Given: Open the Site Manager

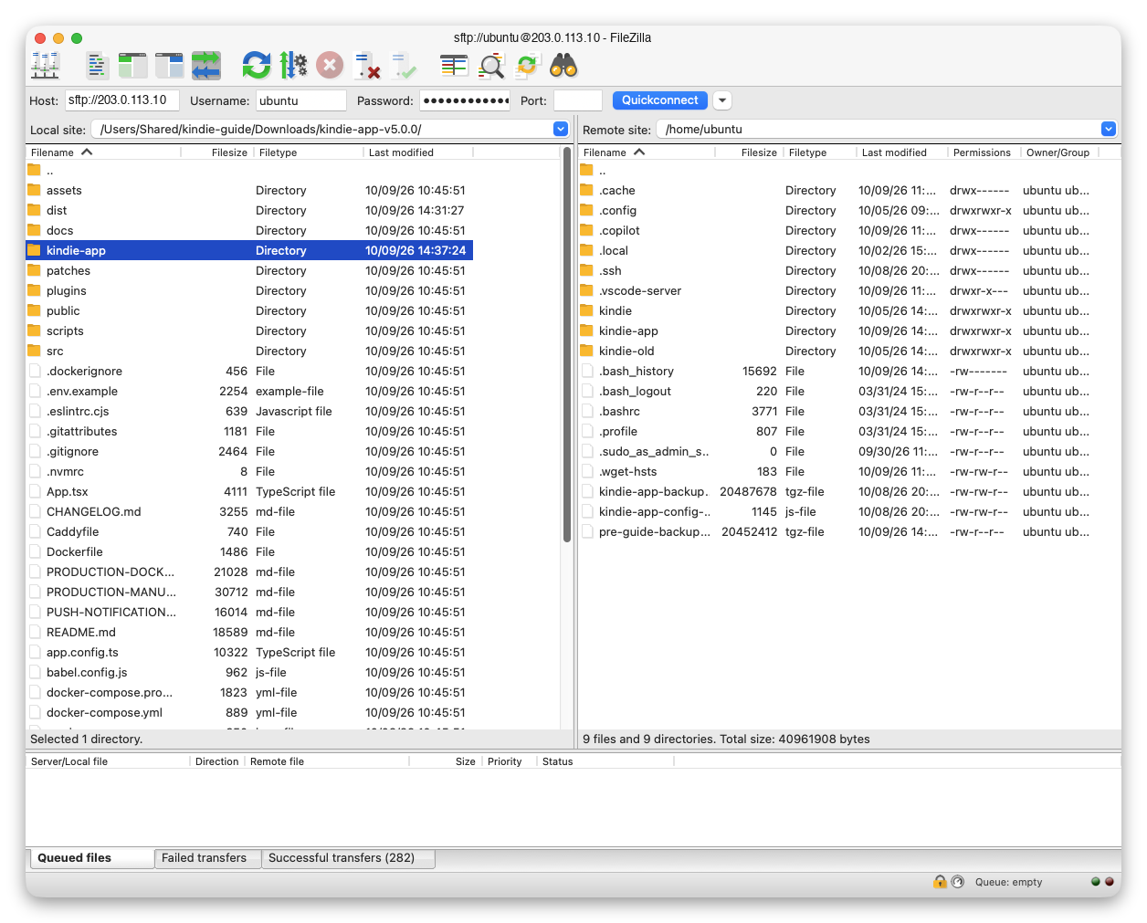Looking at the screenshot, I should coord(45,66).
